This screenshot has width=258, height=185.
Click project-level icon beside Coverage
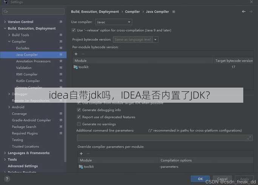tap(61, 114)
